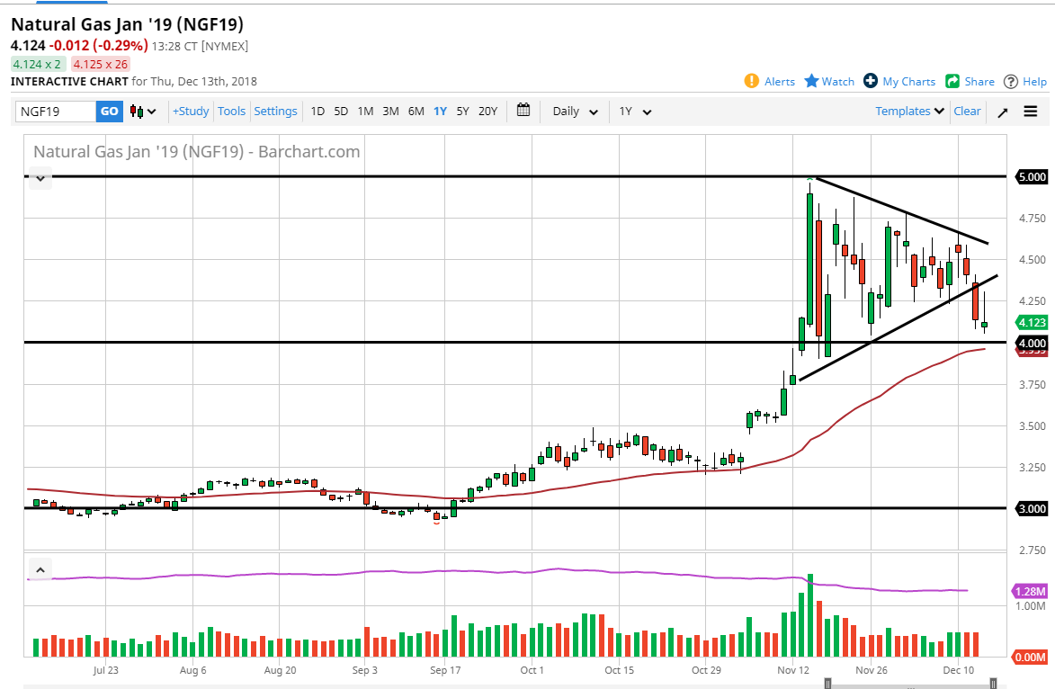Open the Help question mark icon
Viewport: 1055px width, 689px height.
coord(1011,81)
